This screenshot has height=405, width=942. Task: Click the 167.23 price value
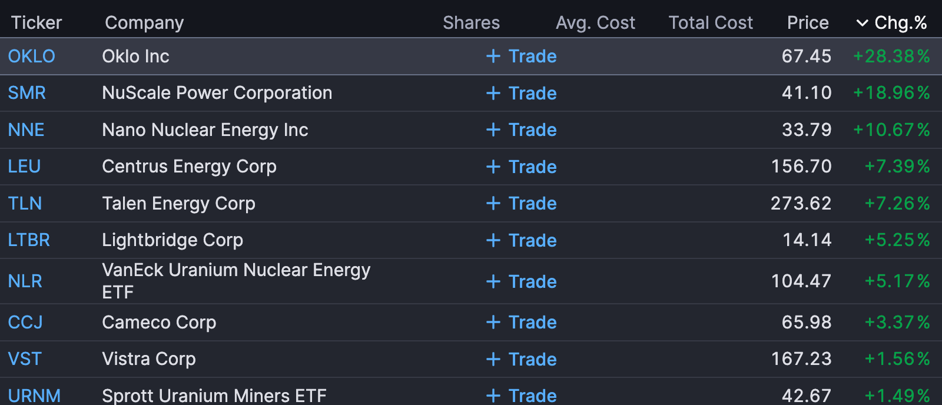(801, 359)
